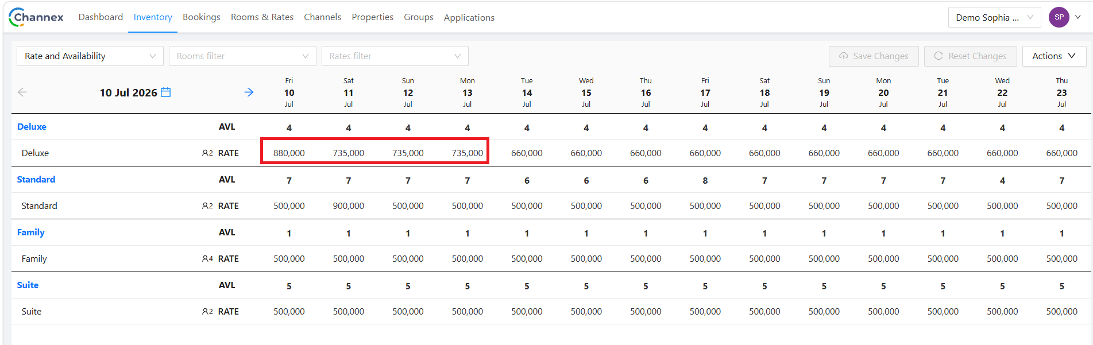Click the Thu 23 Jul column header
This screenshot has width=1093, height=345.
[1062, 92]
